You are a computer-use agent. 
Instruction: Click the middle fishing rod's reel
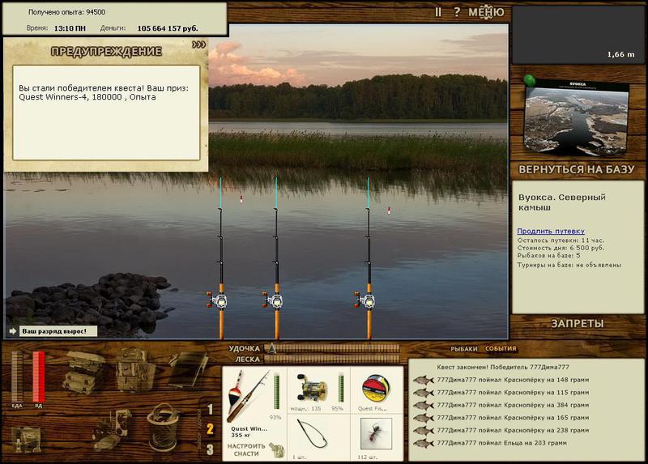pyautogui.click(x=273, y=300)
